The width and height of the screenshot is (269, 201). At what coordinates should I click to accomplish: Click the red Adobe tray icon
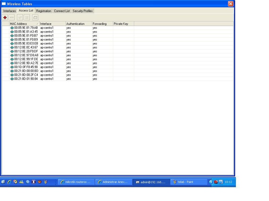coord(216,182)
